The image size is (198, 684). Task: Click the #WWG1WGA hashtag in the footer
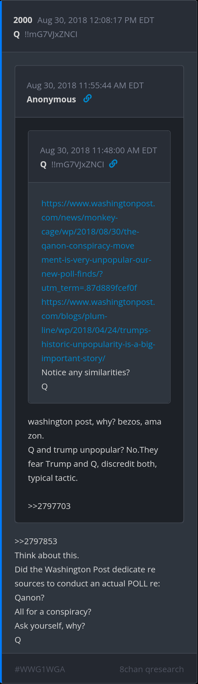[x=40, y=669]
